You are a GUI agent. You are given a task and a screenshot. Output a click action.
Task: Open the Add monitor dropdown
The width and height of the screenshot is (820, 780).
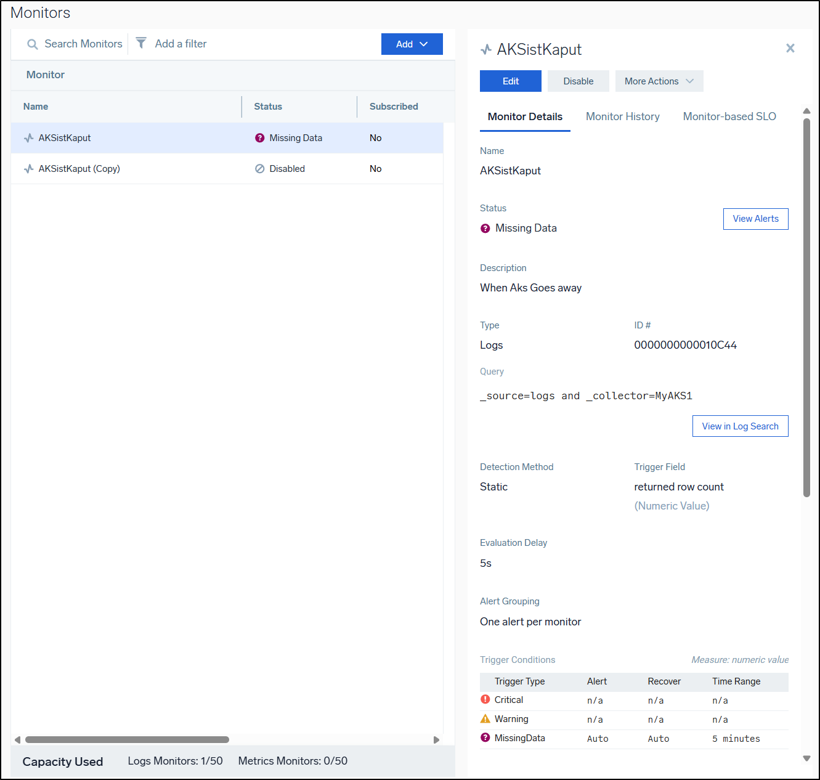click(412, 44)
